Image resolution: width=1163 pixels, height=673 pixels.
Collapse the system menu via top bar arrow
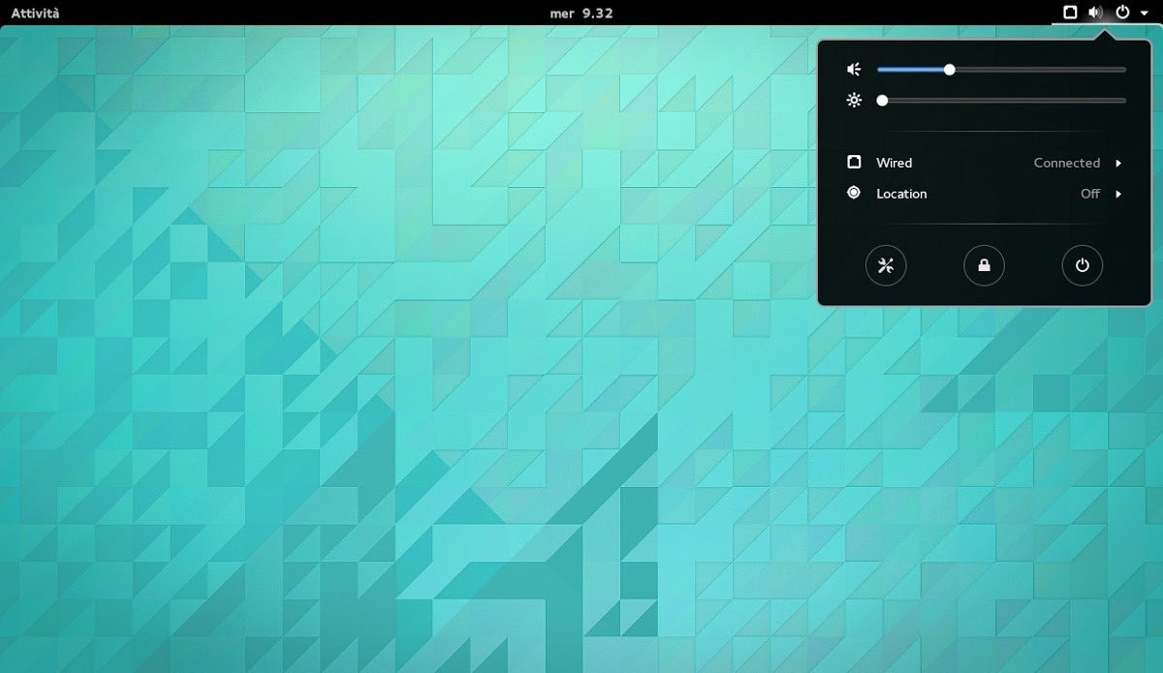[1144, 13]
